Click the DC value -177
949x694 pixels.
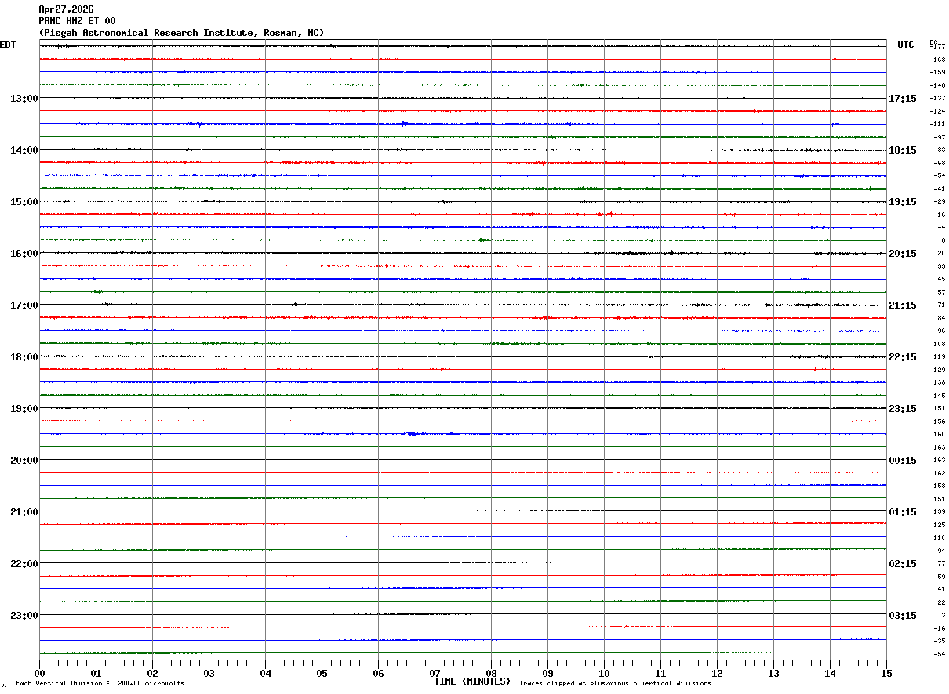click(x=937, y=47)
